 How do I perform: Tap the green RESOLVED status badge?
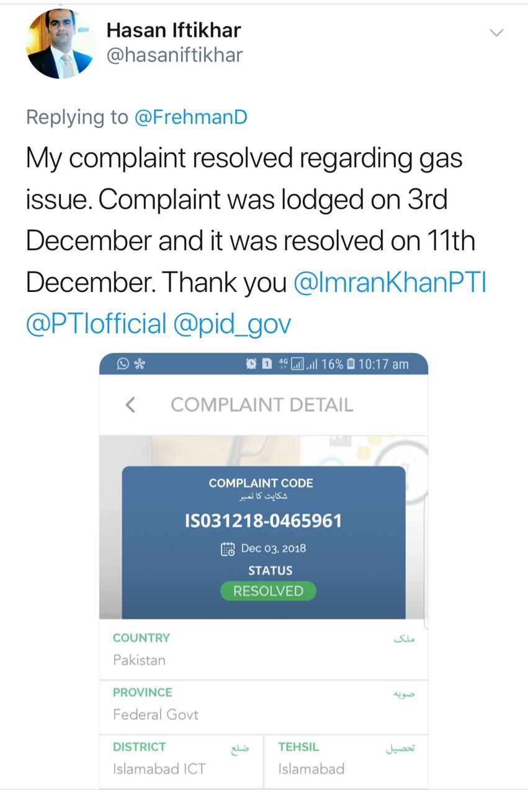tap(268, 591)
